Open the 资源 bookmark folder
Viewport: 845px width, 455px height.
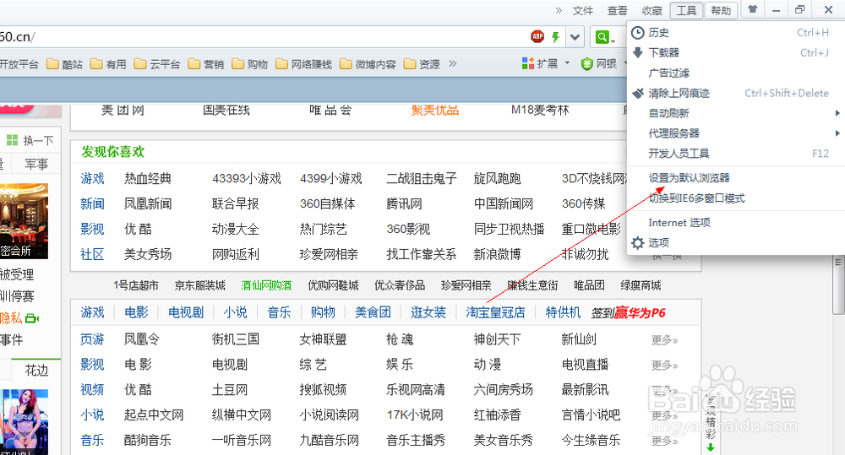coord(422,64)
